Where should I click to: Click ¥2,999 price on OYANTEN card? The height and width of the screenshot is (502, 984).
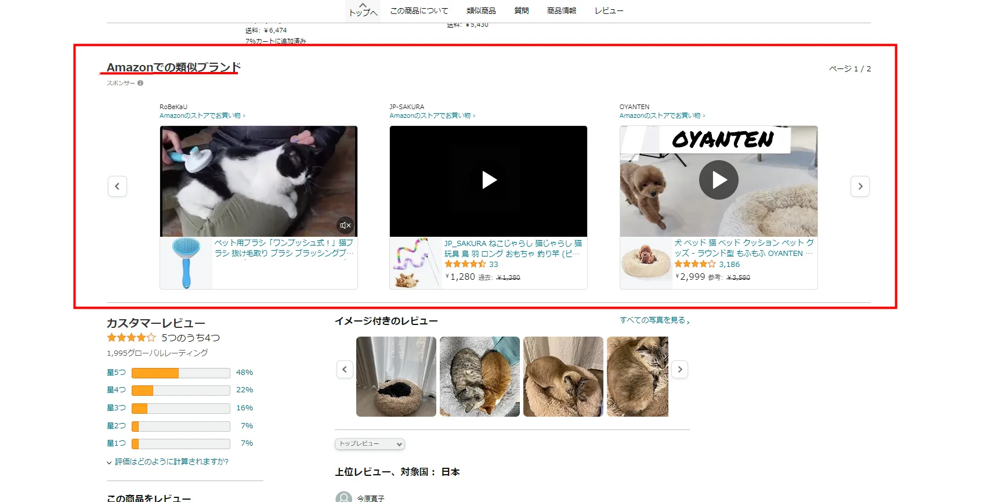(x=690, y=277)
